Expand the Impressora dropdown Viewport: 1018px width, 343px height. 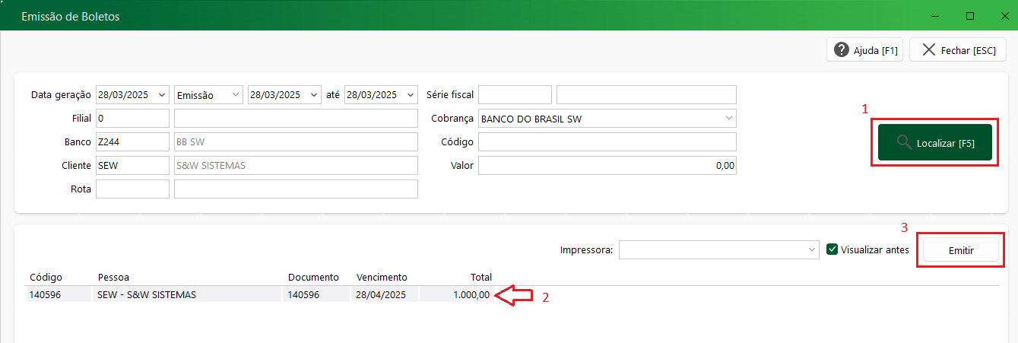[811, 249]
